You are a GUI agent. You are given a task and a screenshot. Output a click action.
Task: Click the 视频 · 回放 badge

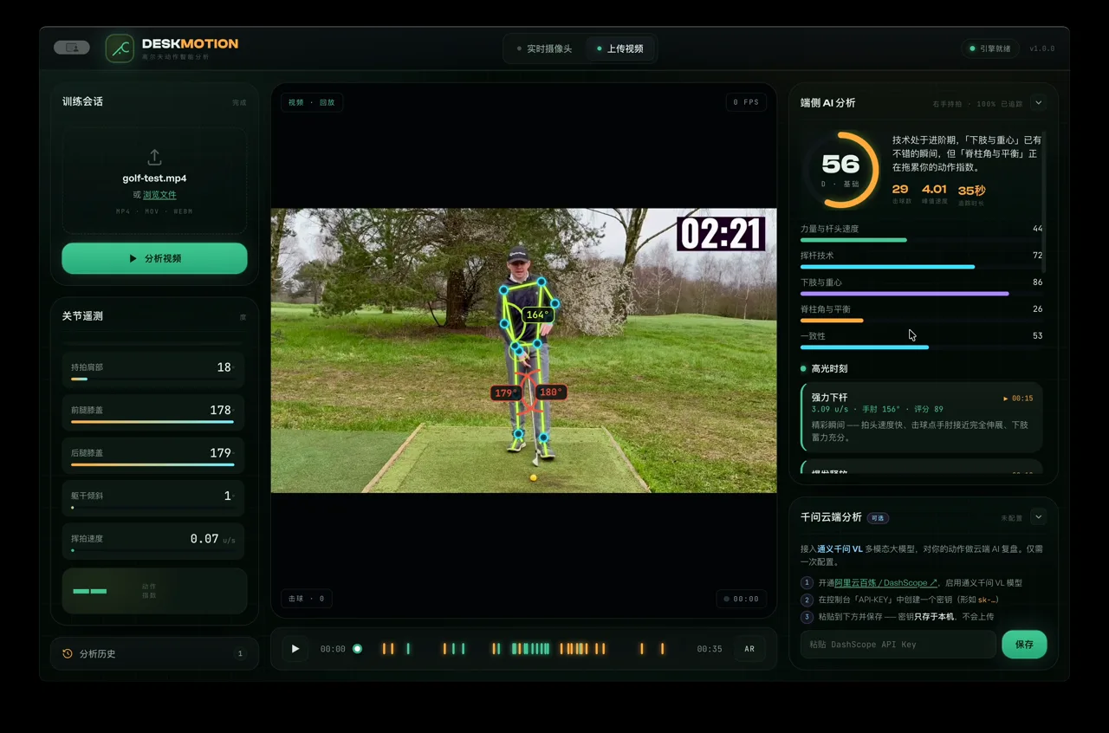312,102
